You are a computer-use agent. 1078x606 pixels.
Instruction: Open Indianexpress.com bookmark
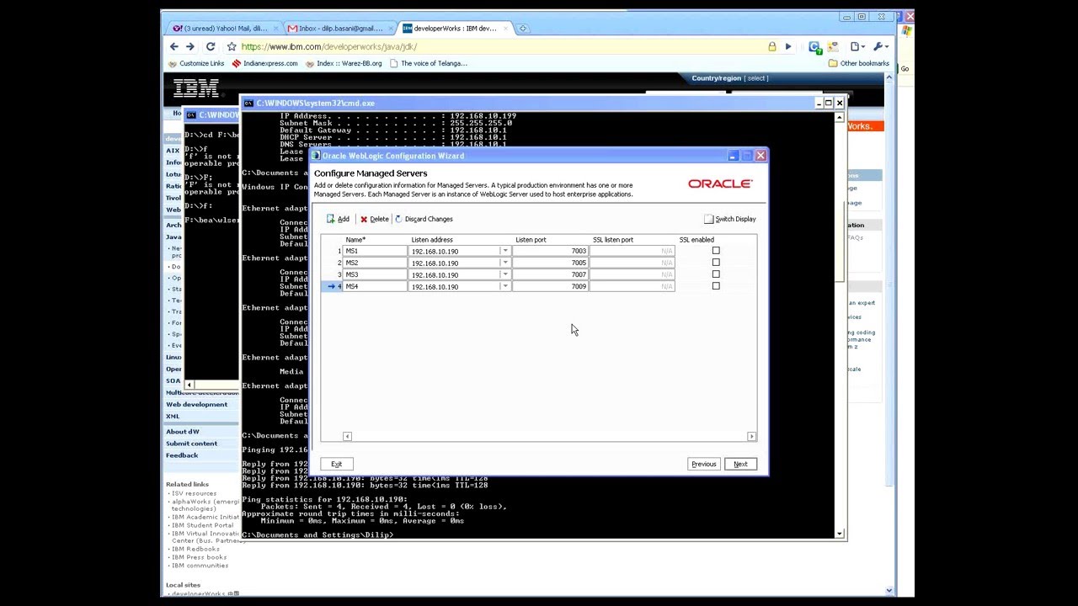click(264, 63)
